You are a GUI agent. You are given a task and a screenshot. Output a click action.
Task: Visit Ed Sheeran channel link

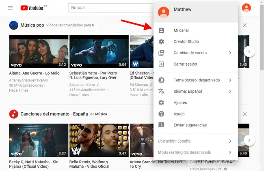pos(139,85)
